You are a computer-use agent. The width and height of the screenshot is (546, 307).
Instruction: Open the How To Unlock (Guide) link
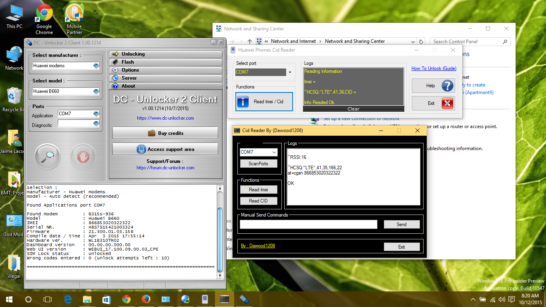pyautogui.click(x=434, y=68)
